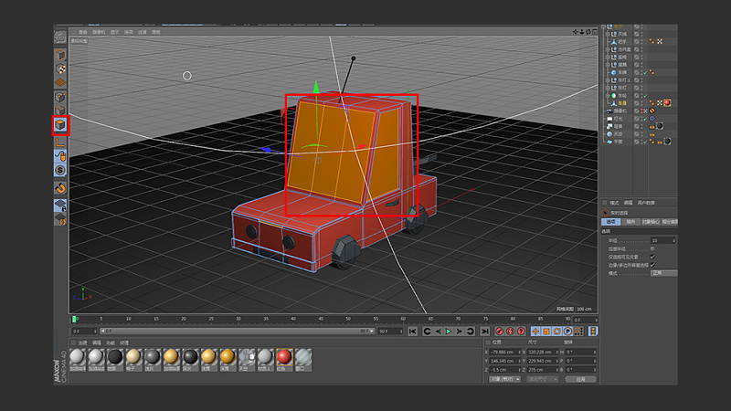Viewport: 731px width, 411px height.
Task: Open the viewport 过滤 (Filter) menu
Action: tap(143, 32)
